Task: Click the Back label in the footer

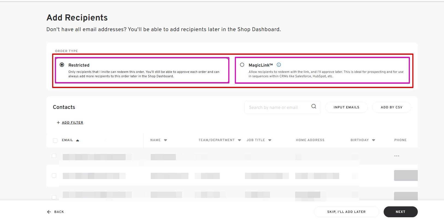Action: point(59,212)
